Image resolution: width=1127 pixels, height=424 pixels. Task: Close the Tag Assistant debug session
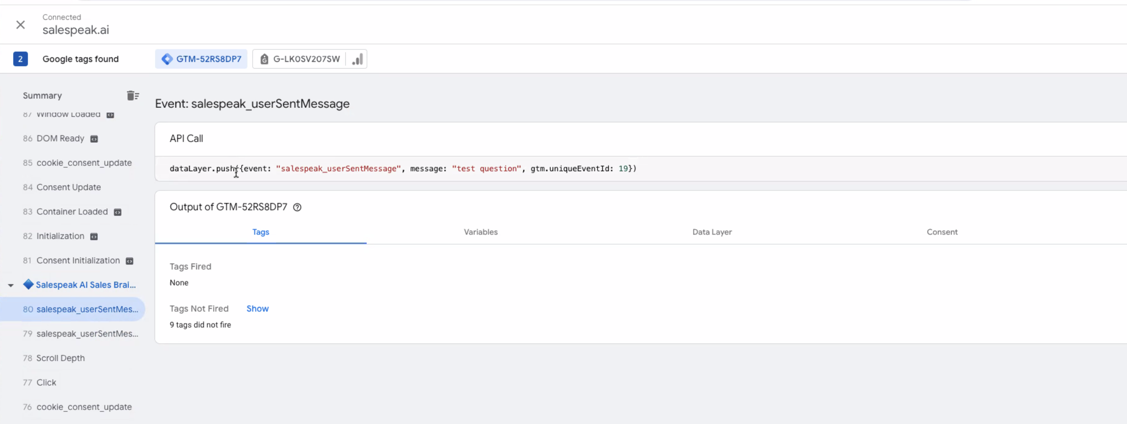[20, 25]
